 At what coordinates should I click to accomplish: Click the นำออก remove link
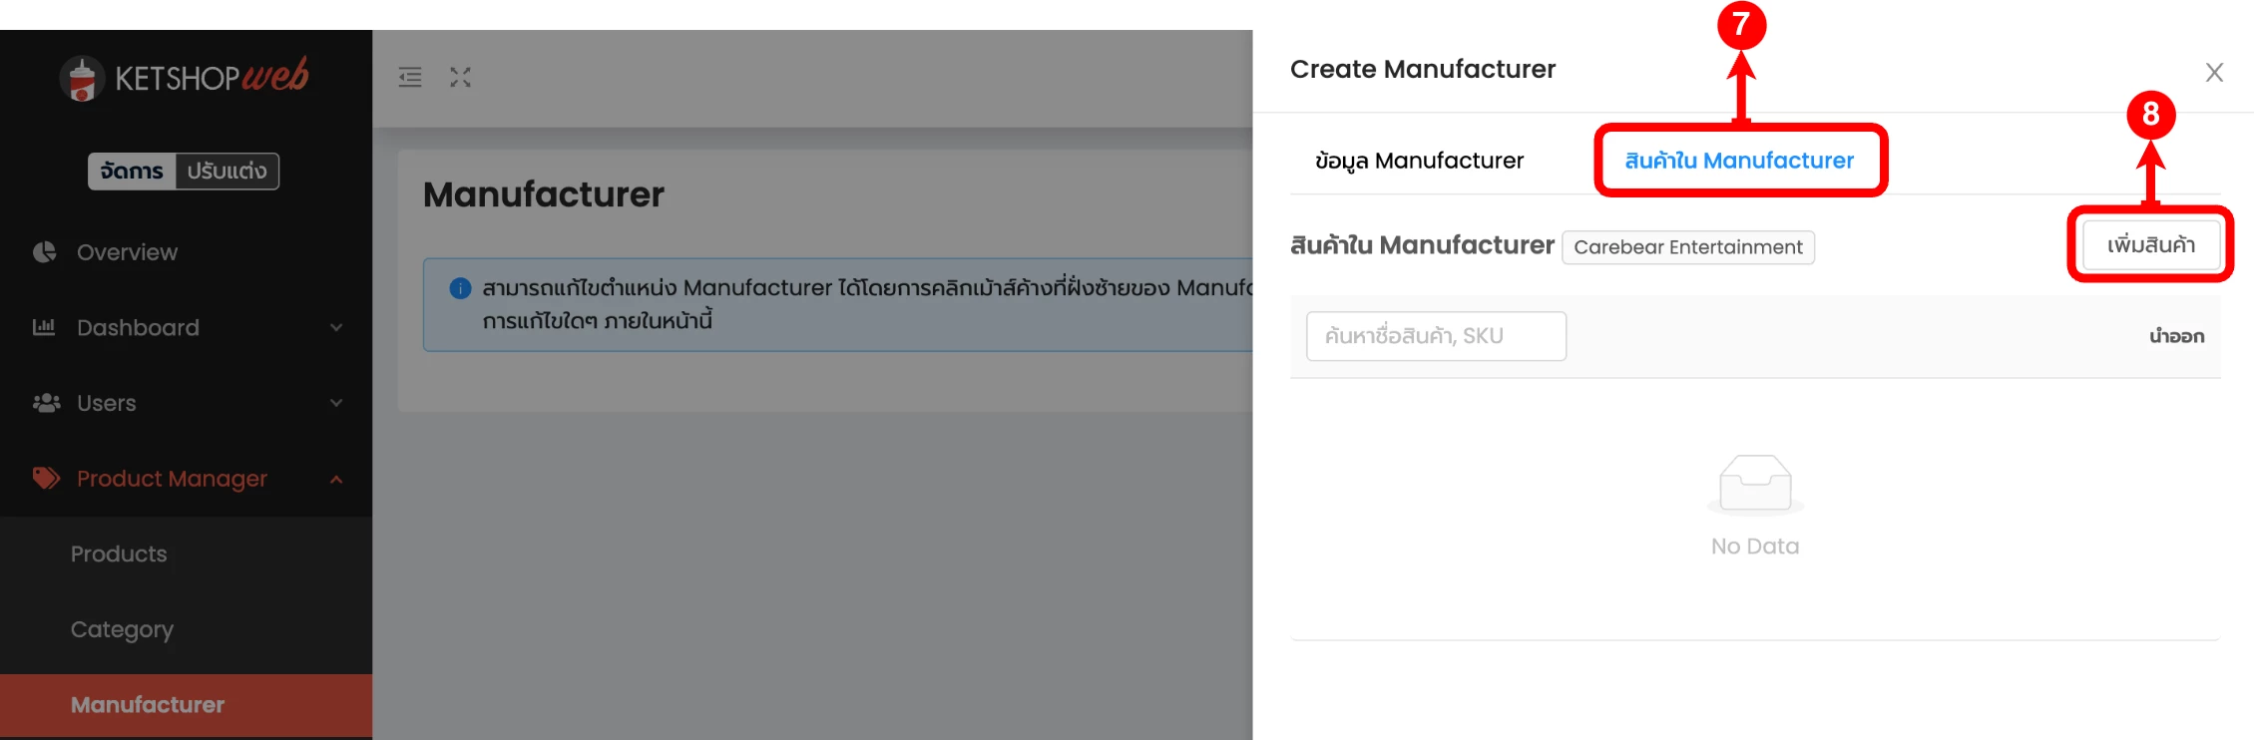pos(2176,336)
